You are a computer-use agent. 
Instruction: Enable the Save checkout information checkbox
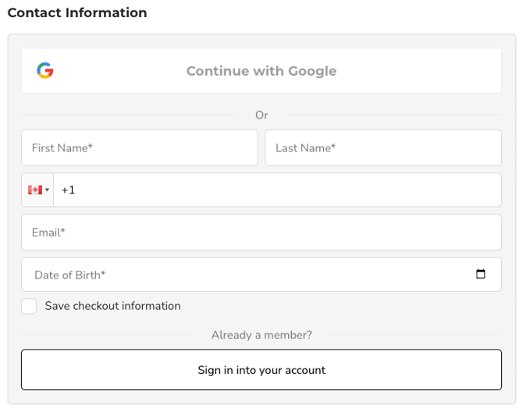29,307
